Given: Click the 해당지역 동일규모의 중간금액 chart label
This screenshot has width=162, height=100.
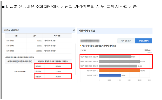Looking at the screenshot, I should point(89,66).
